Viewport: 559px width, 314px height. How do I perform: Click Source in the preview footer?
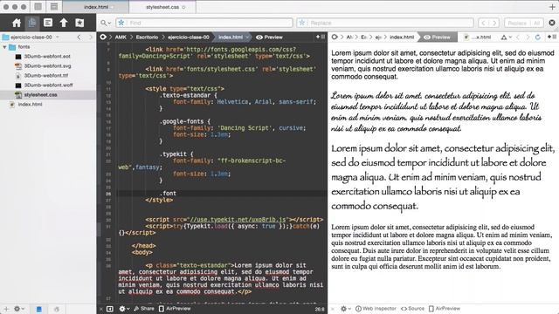tap(412, 309)
